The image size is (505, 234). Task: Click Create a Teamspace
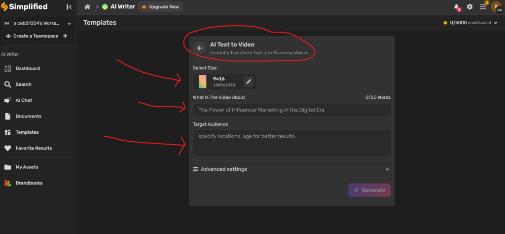click(36, 36)
